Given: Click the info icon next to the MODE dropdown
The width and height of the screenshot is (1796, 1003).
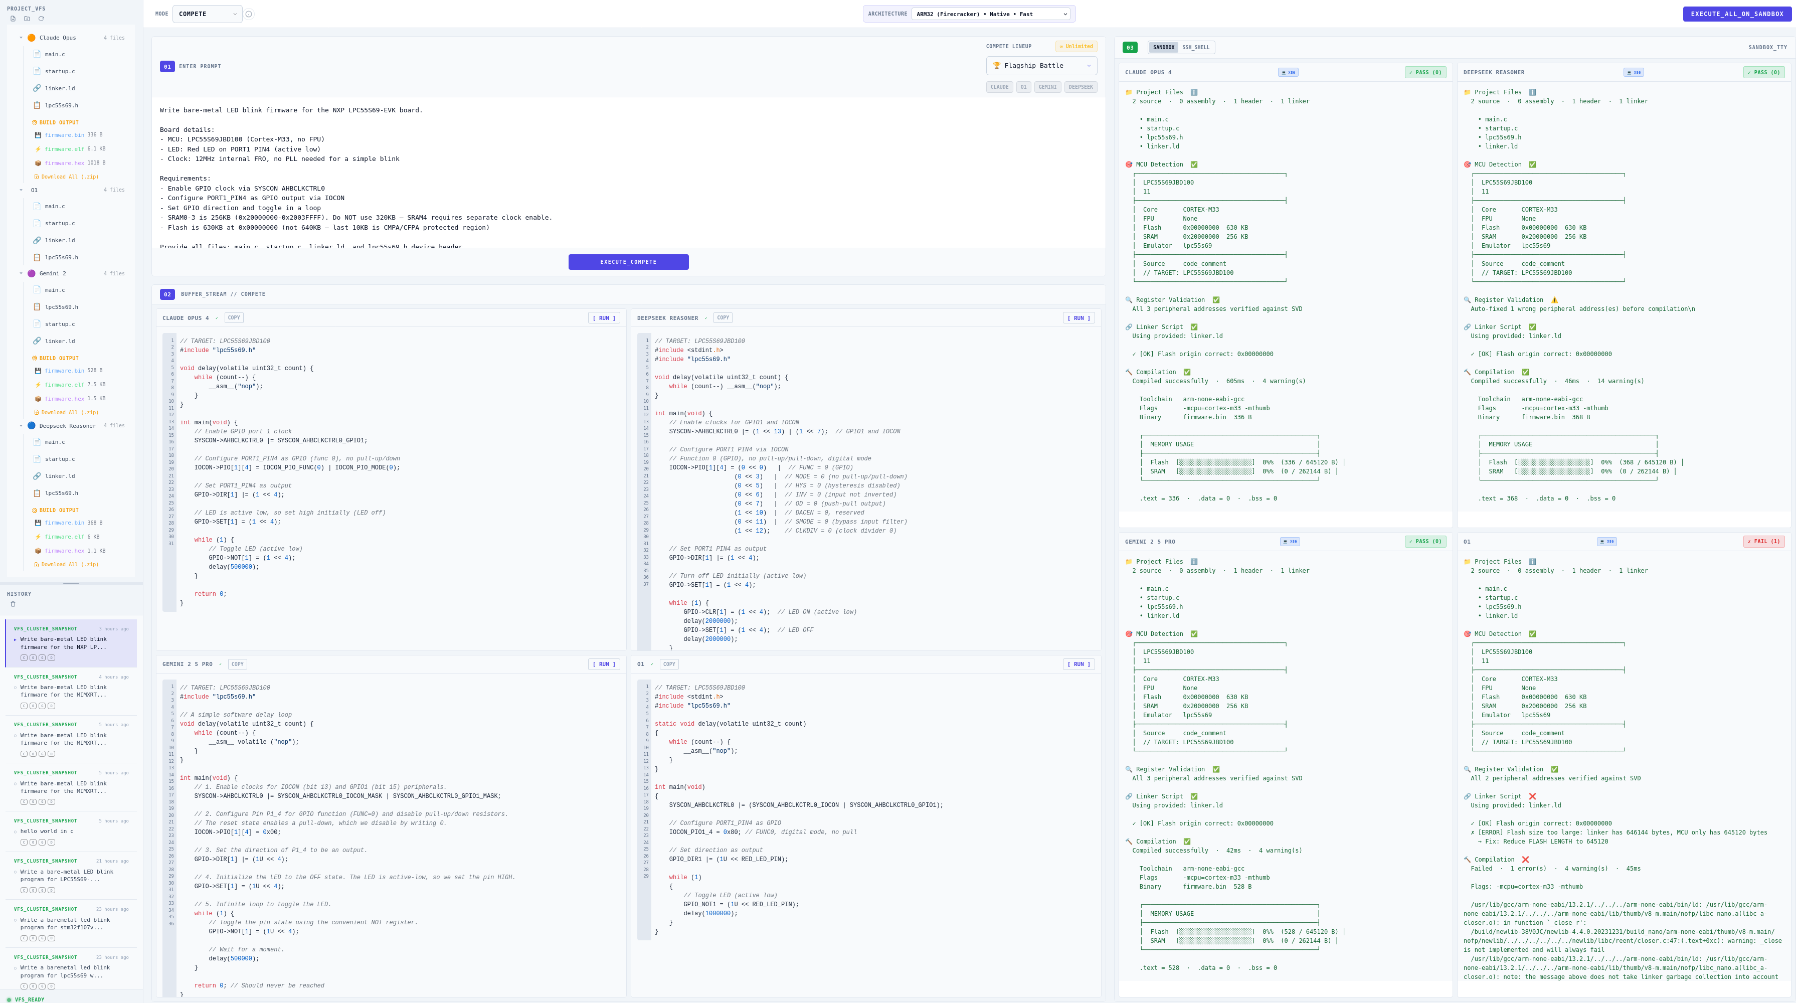Looking at the screenshot, I should coord(249,14).
